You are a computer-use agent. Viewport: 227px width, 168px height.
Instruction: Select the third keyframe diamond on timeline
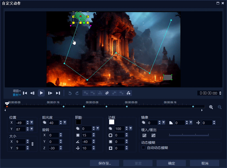pos(84,107)
